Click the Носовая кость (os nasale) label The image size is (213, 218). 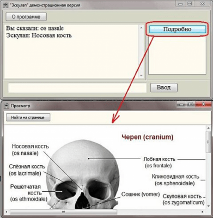click(x=31, y=150)
